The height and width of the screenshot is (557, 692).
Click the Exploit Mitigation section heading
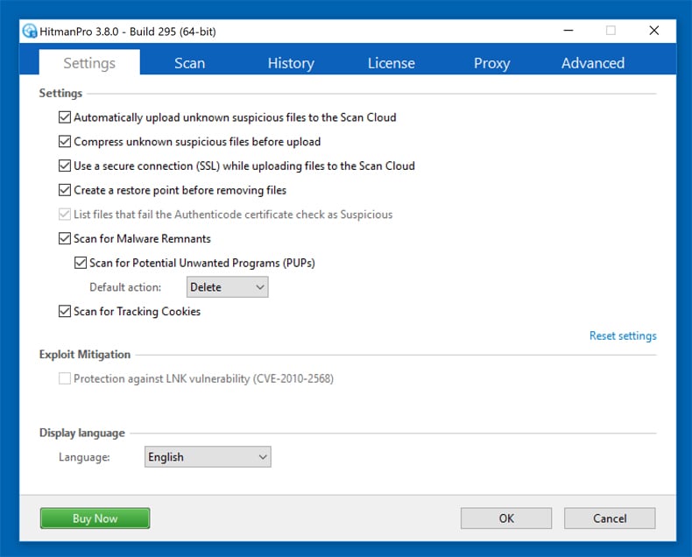[x=85, y=355]
